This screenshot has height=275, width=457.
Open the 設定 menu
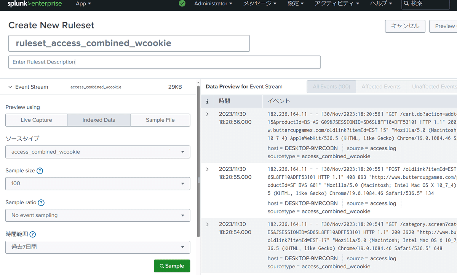[x=295, y=3]
